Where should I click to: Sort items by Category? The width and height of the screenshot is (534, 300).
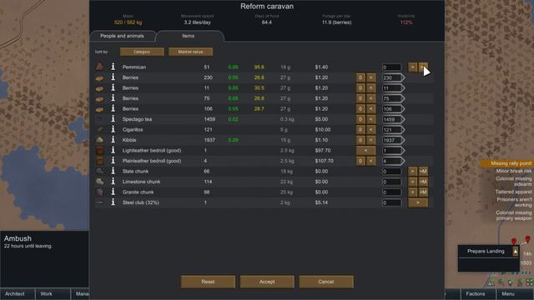142,52
